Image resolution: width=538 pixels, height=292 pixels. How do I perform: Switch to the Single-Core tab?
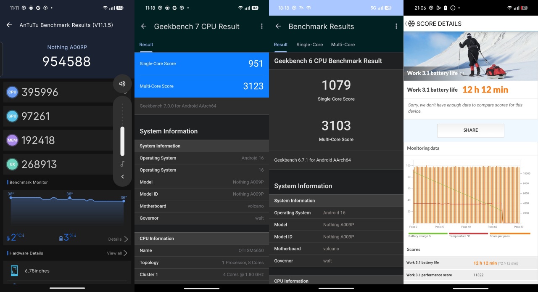point(310,45)
